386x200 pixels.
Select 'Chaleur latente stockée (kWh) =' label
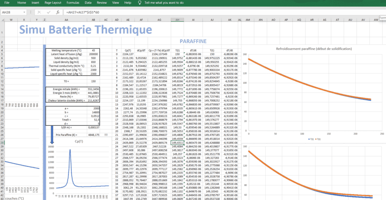point(67,101)
